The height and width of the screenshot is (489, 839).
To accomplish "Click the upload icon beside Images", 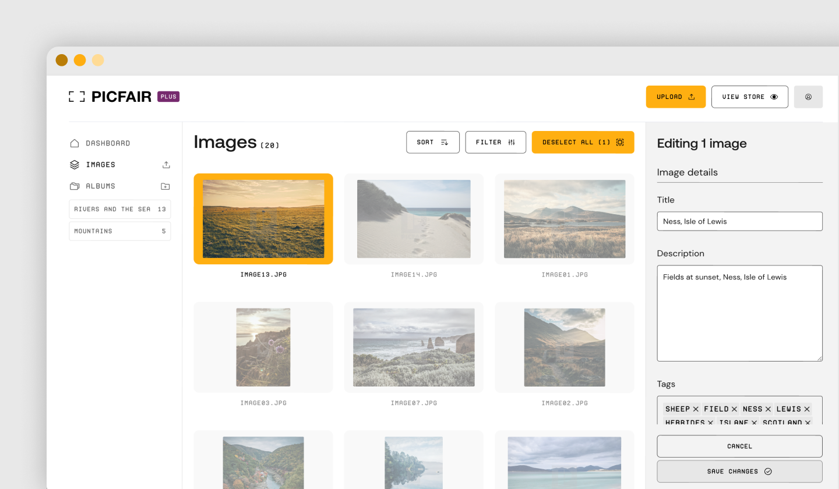I will coord(166,165).
